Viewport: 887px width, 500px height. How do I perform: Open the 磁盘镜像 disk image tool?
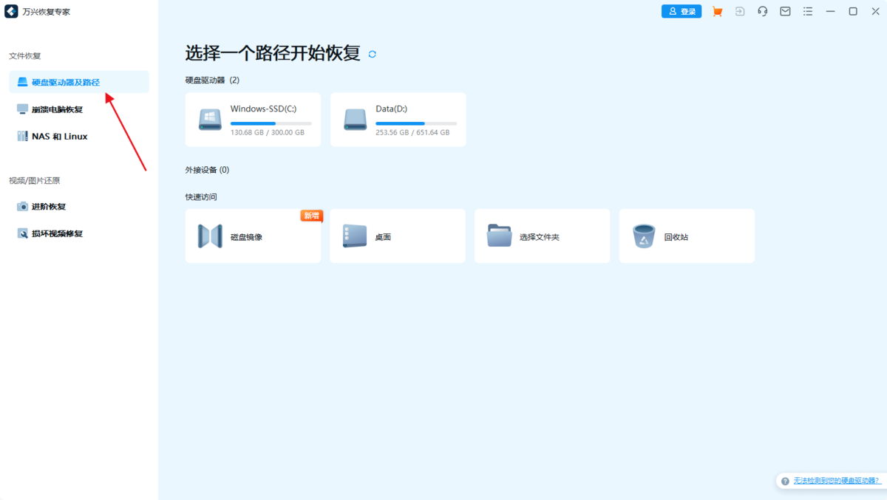[253, 236]
